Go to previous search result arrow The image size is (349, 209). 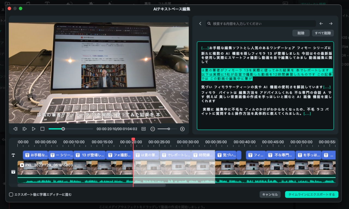pos(321,24)
